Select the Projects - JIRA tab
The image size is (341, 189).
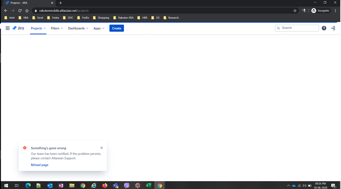29,3
